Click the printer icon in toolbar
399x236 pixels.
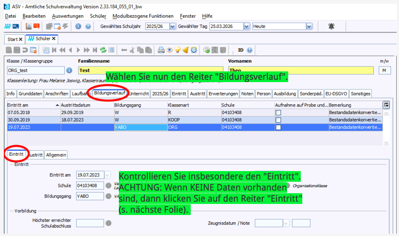[x=161, y=50]
